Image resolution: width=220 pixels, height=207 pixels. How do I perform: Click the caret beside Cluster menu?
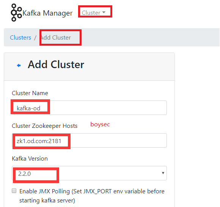point(104,13)
